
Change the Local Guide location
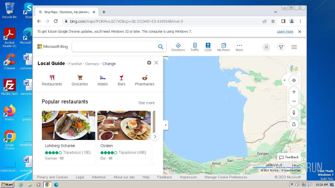pos(109,64)
